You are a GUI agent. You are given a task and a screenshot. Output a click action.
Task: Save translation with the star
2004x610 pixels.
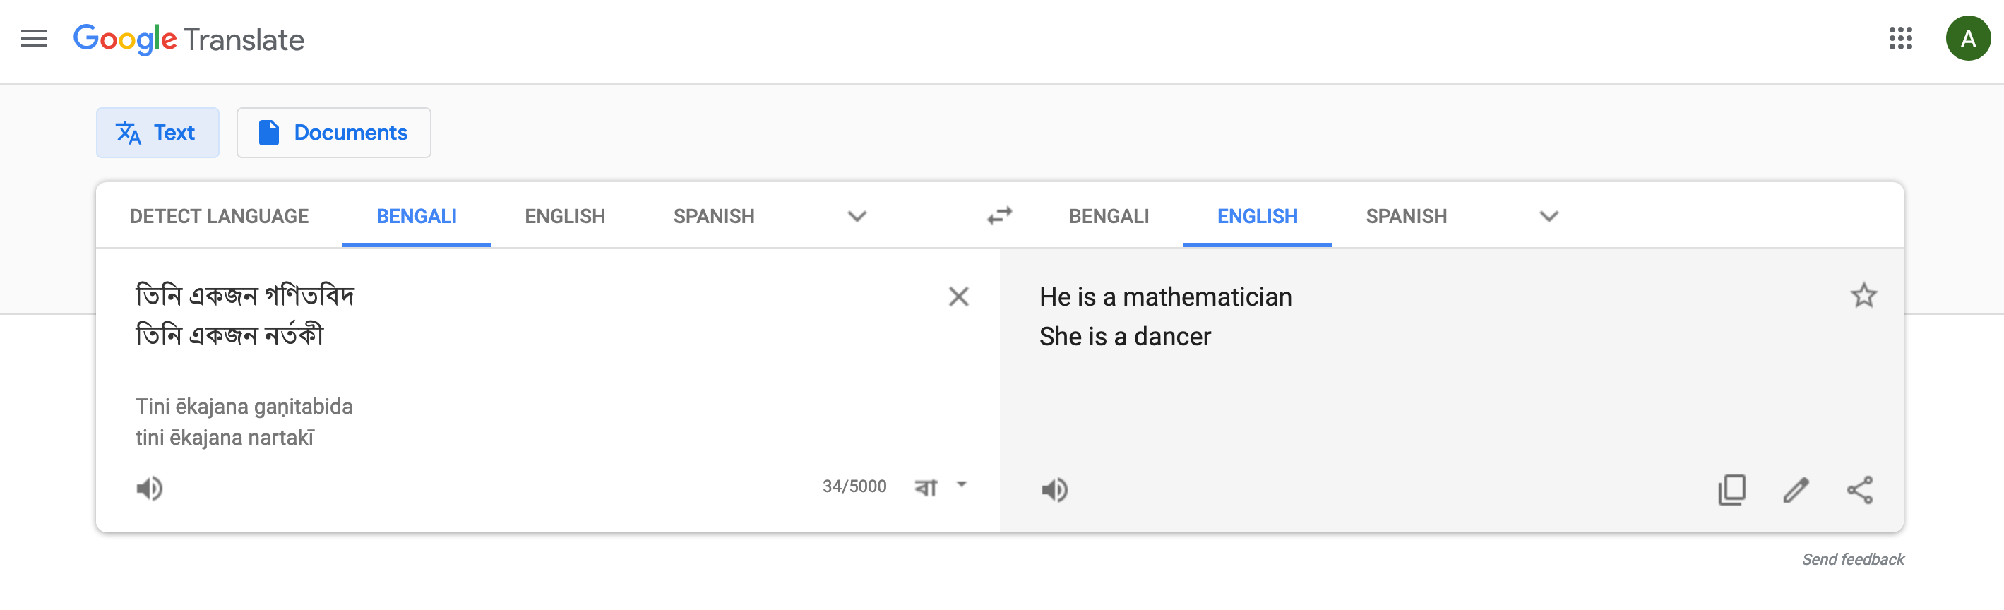[1863, 296]
